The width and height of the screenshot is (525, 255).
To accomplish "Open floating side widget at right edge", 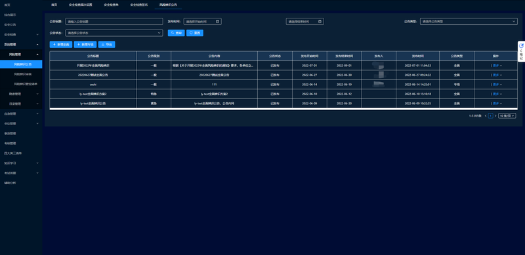I will click(x=521, y=52).
